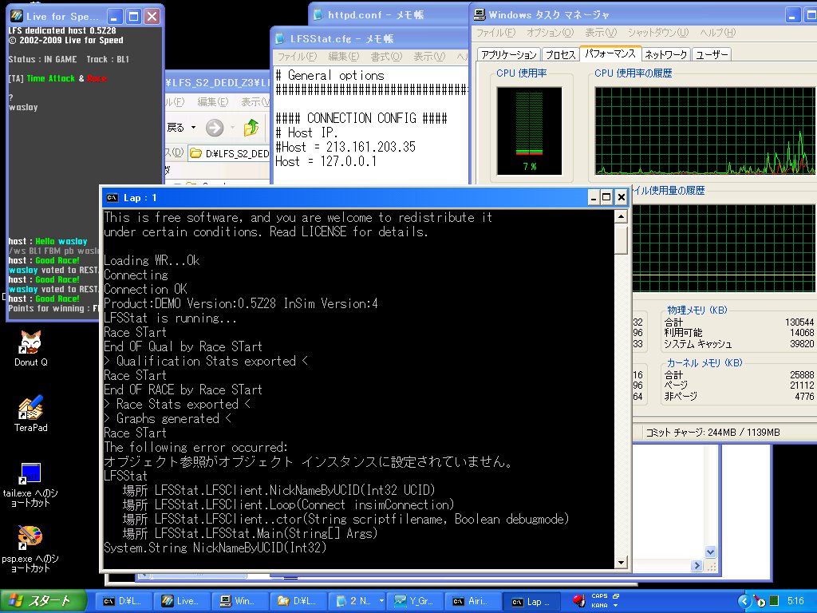Screen dimensions: 817x613
Task: Click the IME language bar red icon
Action: pos(578,600)
